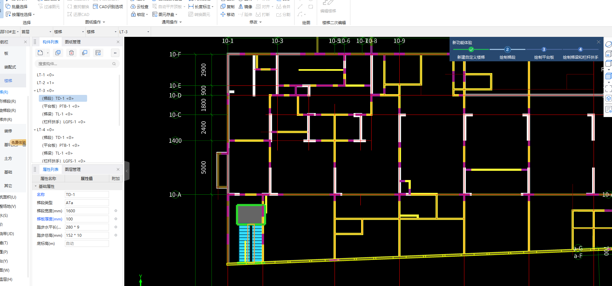Open the LT-3 component dropdown
Image resolution: width=612 pixels, height=286 pixels.
tap(134, 32)
